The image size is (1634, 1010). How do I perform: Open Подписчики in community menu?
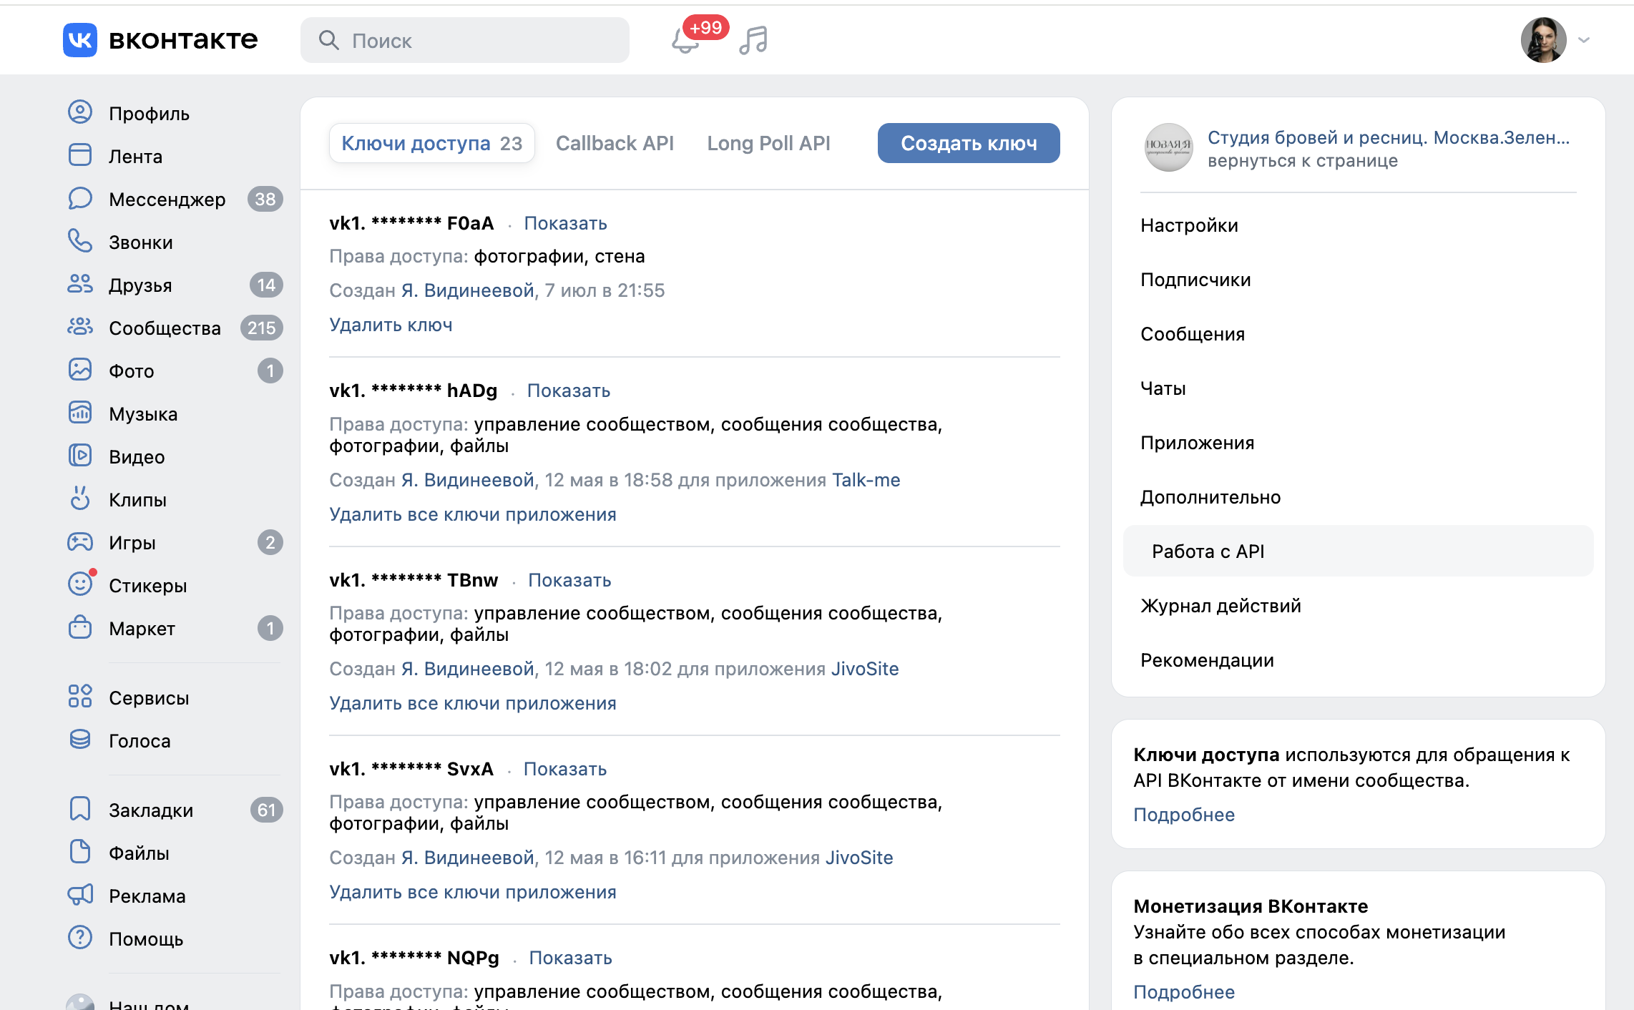point(1195,280)
